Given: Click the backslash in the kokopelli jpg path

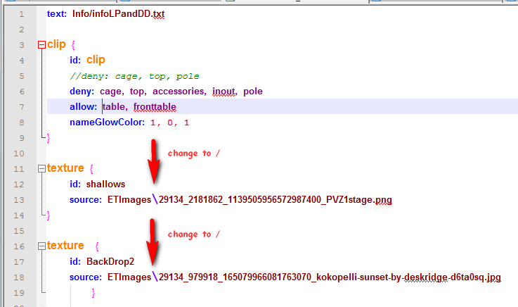Looking at the screenshot, I should [155, 277].
